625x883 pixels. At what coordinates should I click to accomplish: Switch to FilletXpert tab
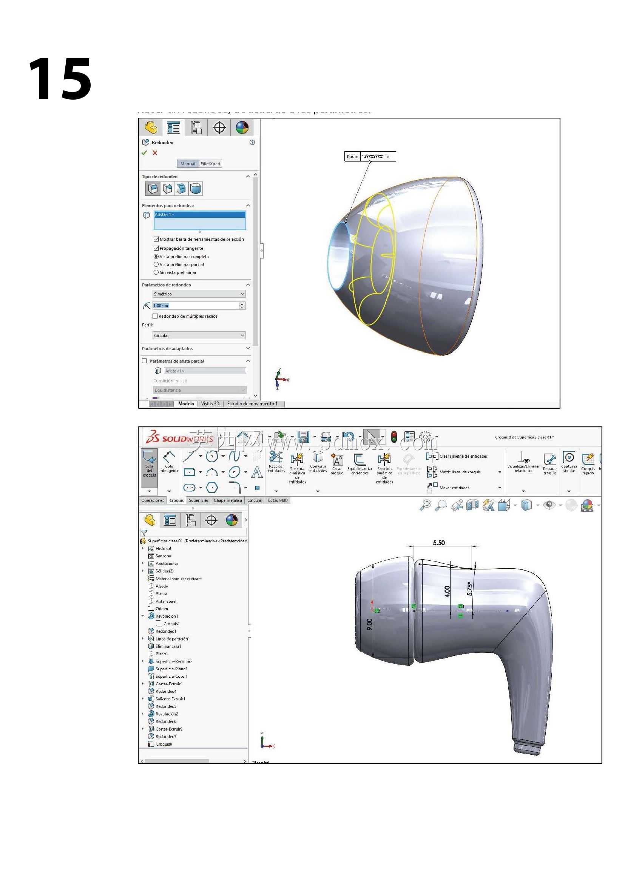click(210, 164)
